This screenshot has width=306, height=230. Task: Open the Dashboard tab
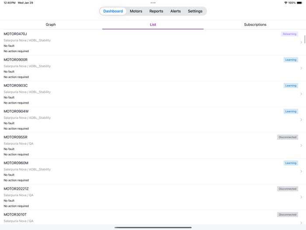pos(113,11)
